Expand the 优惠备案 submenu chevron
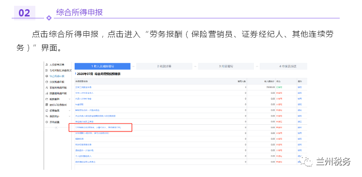The image size is (362, 177). (69, 111)
